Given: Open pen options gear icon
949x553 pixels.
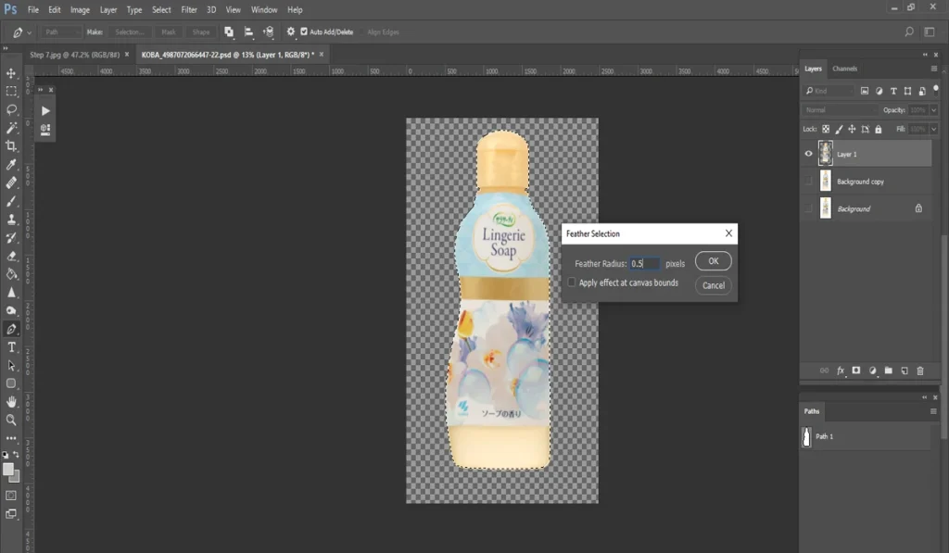Looking at the screenshot, I should coord(290,32).
